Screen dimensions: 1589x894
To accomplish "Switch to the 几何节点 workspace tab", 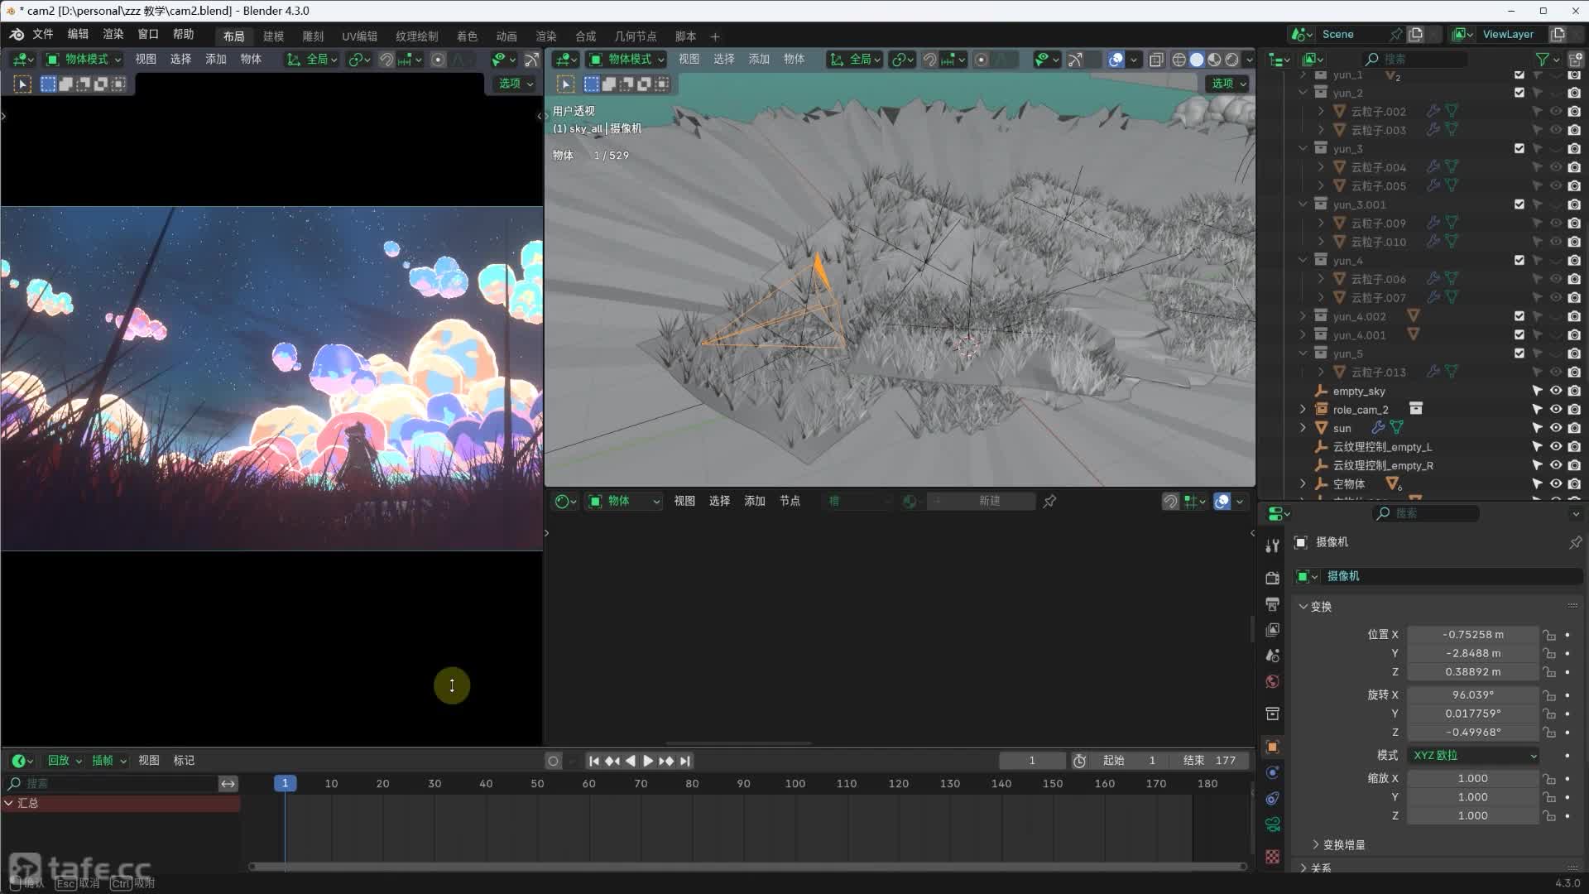I will [x=635, y=36].
